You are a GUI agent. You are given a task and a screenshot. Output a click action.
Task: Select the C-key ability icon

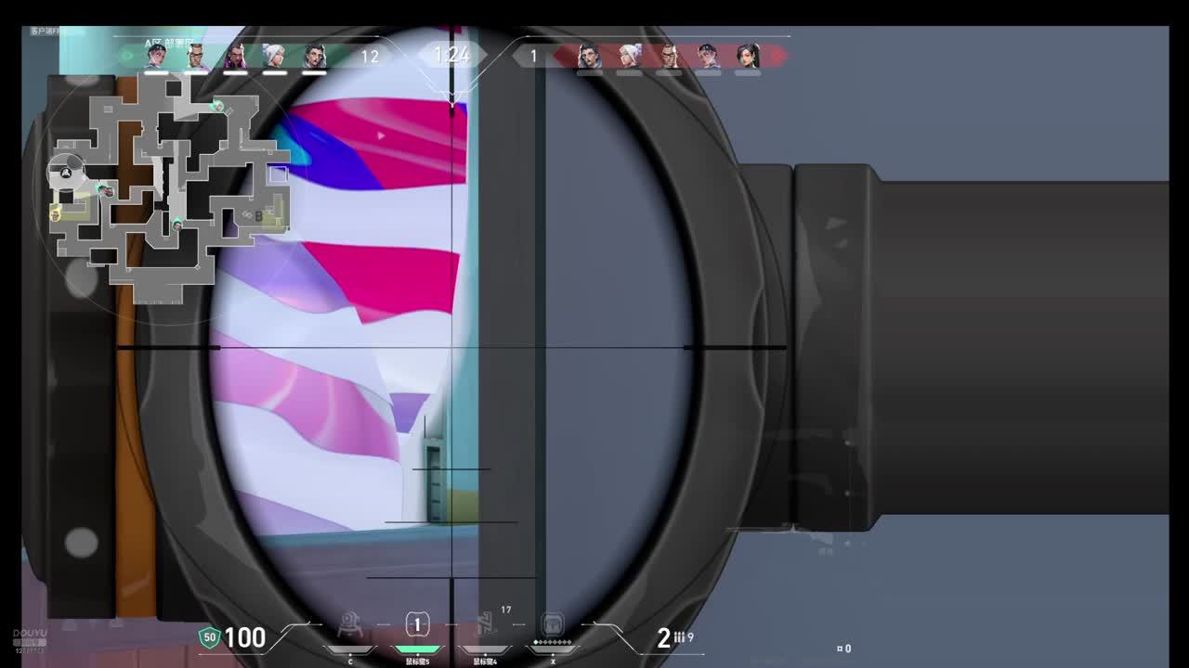click(350, 626)
